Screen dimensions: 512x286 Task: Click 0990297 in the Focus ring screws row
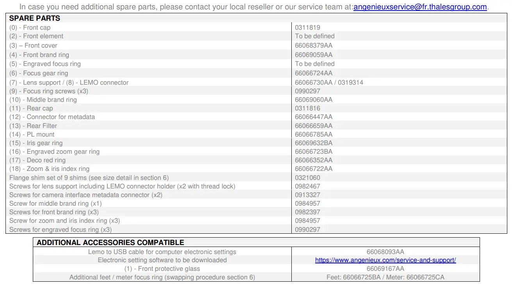[308, 91]
